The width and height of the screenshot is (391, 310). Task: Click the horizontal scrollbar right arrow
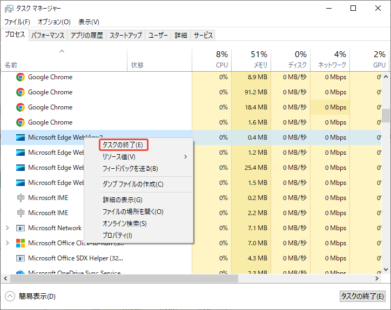point(377,279)
